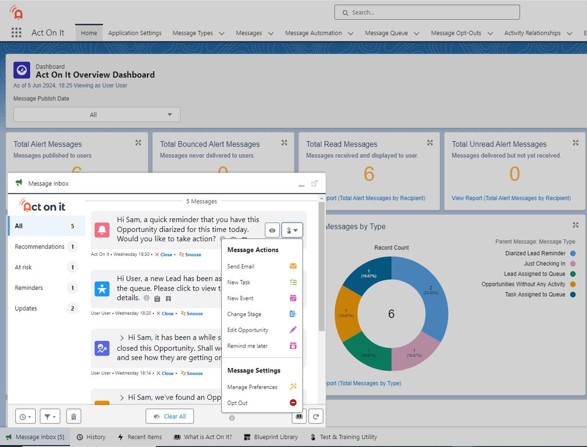
Task: Select the Updates inbox category
Action: (x=46, y=308)
